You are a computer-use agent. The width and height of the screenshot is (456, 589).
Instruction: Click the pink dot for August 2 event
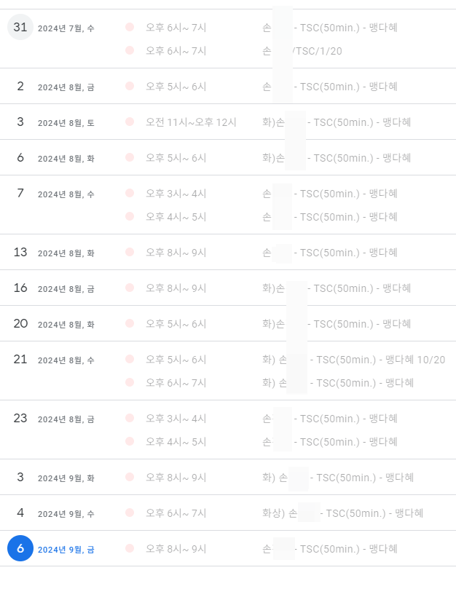pos(130,86)
